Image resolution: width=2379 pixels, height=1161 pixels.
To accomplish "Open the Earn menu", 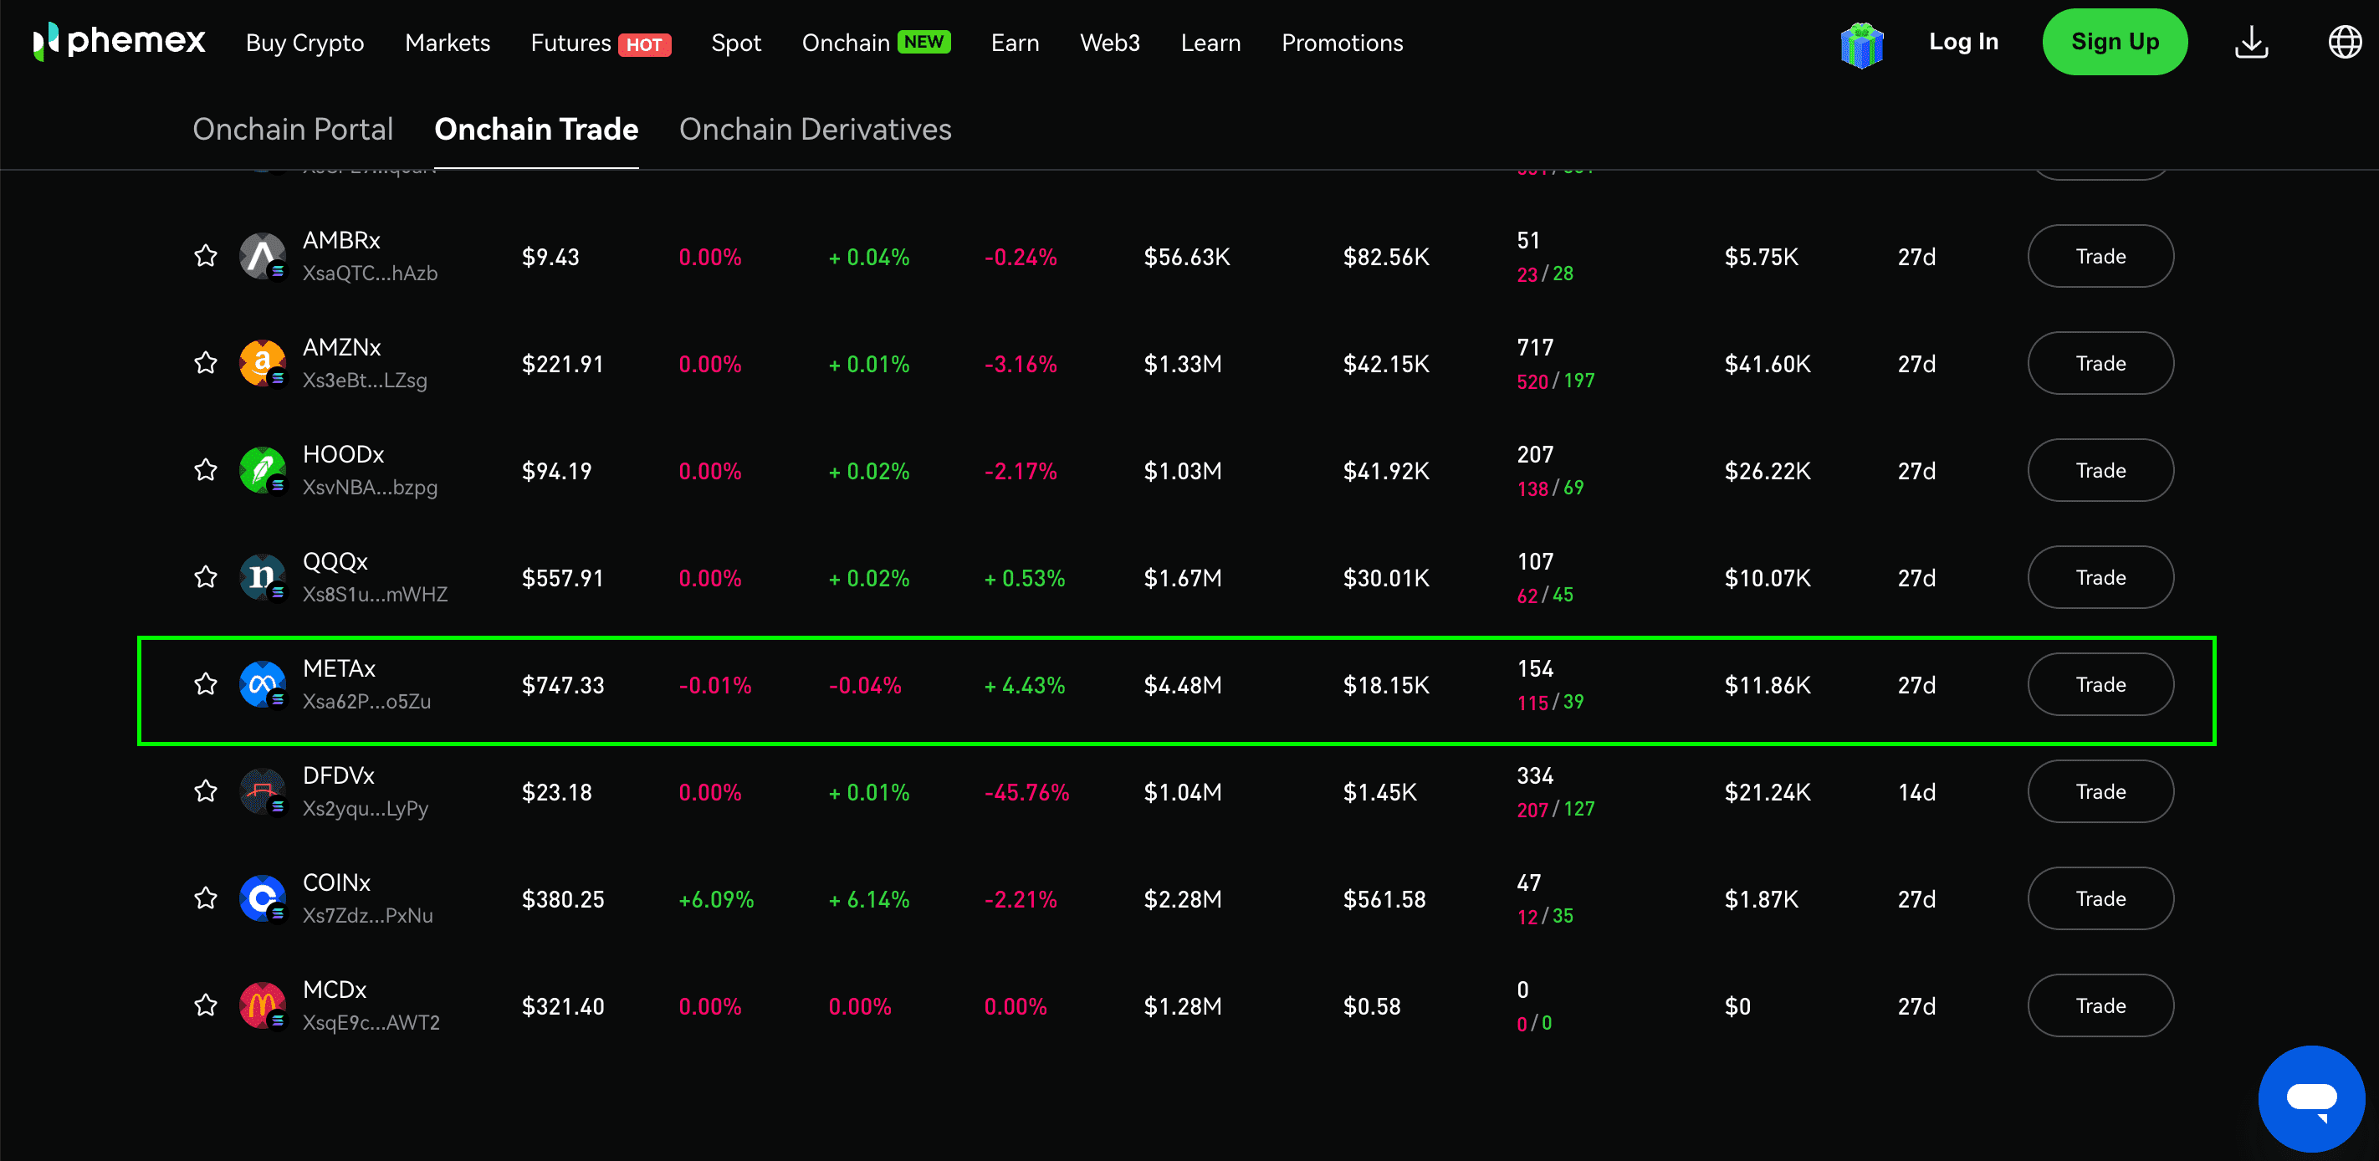I will click(x=1015, y=43).
